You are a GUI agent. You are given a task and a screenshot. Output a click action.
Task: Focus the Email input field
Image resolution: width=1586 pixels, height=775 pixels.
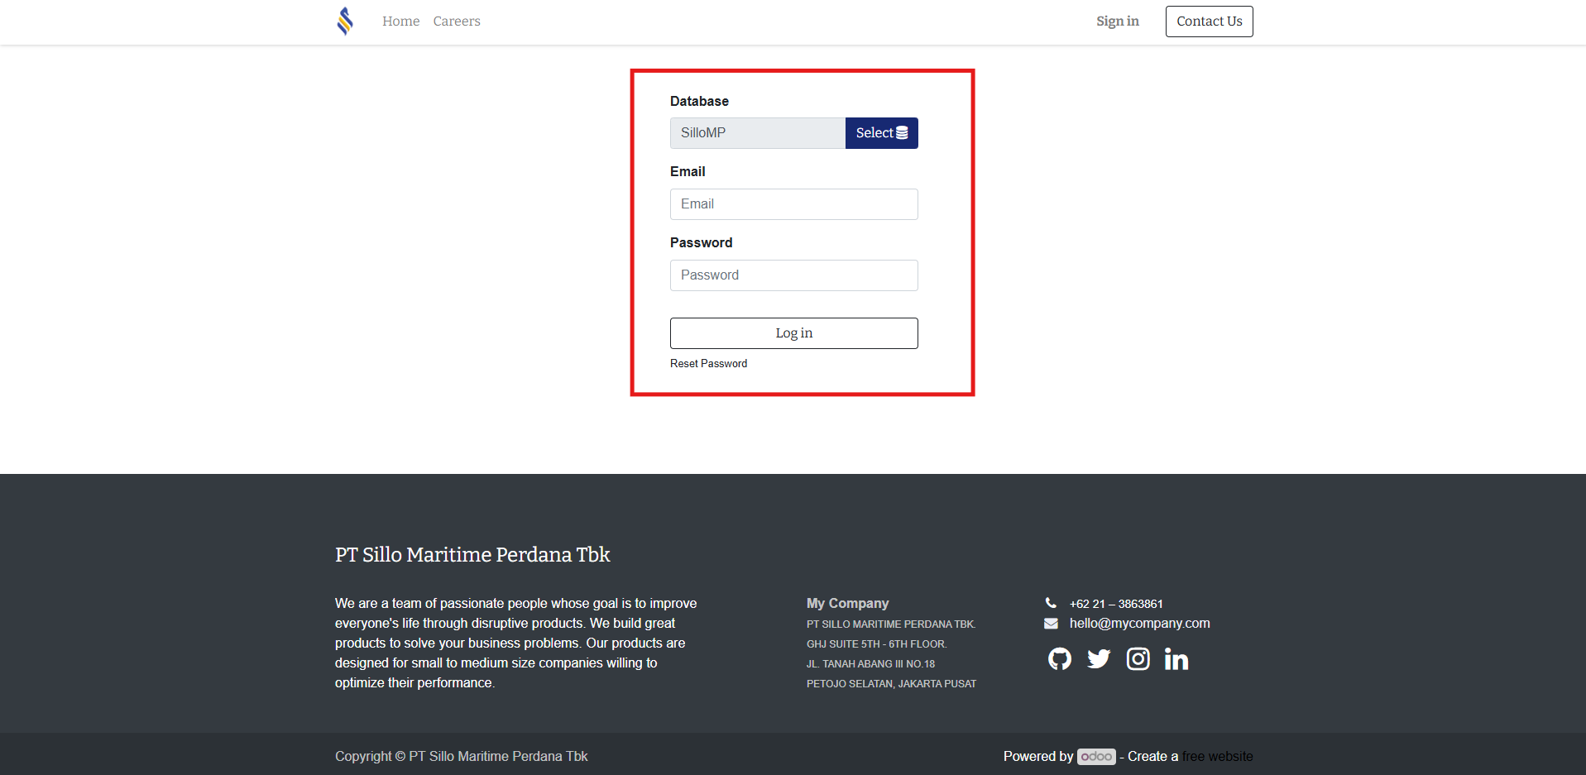(793, 204)
